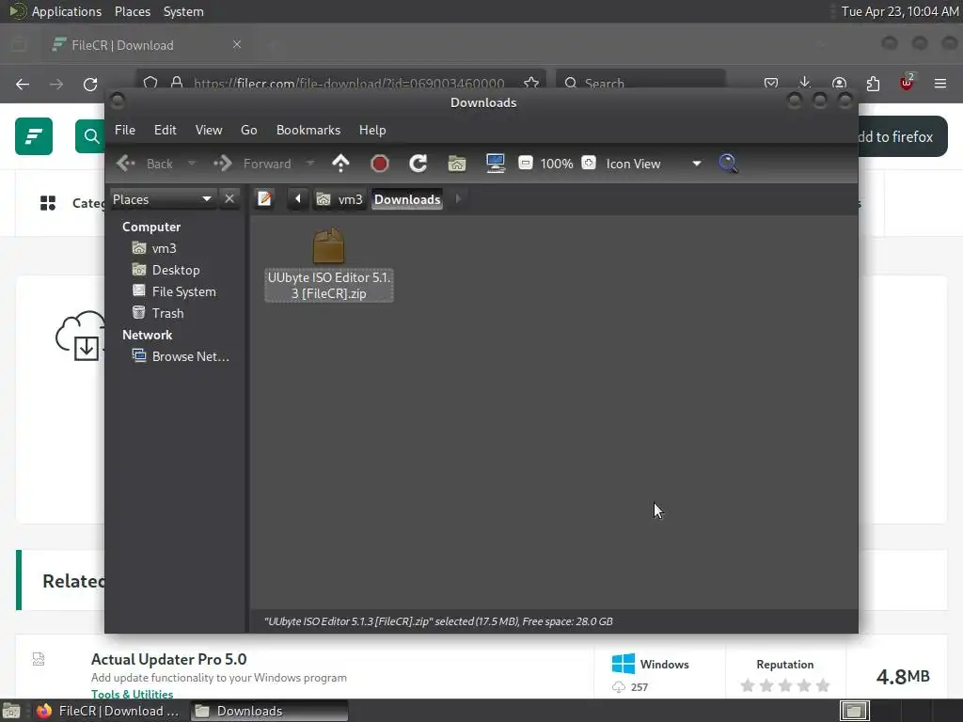Open the File menu
Screen dimensions: 963x722
coord(125,130)
